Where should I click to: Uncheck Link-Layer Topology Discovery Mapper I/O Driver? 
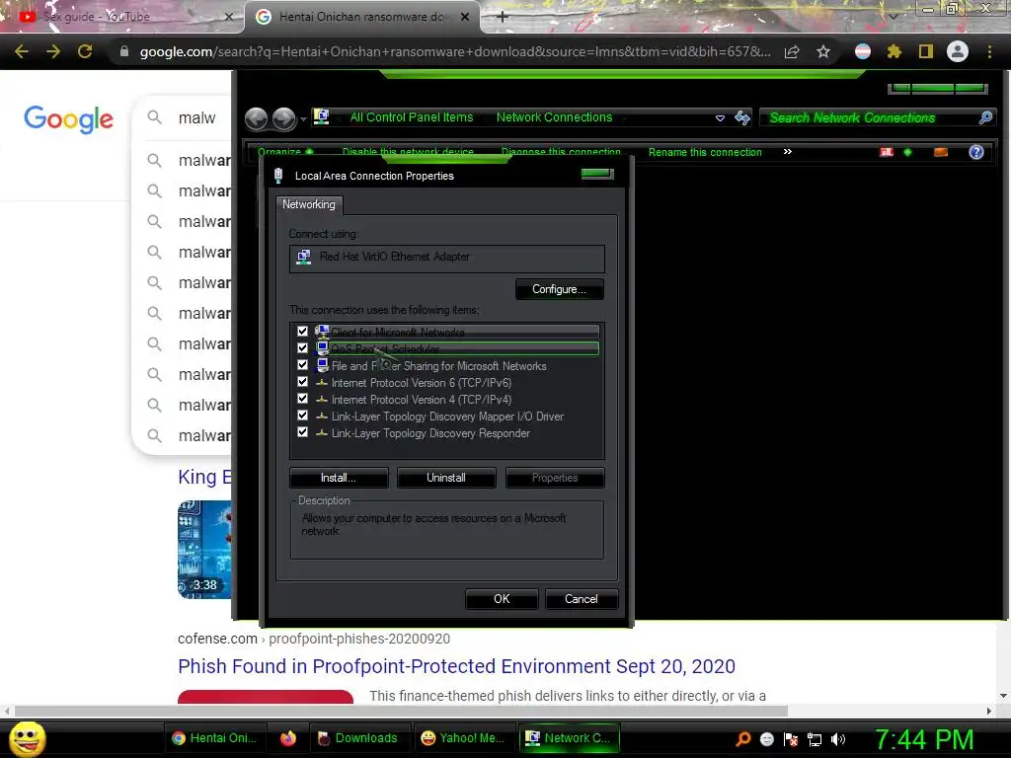pyautogui.click(x=302, y=416)
